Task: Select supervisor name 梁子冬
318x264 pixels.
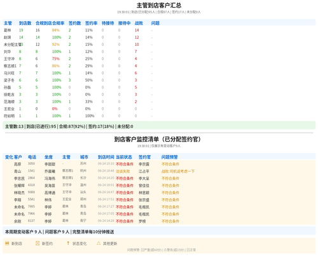Action: pyautogui.click(x=9, y=80)
